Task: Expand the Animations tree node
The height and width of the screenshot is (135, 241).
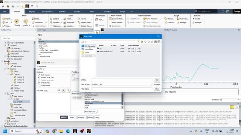Action: coord(5,121)
